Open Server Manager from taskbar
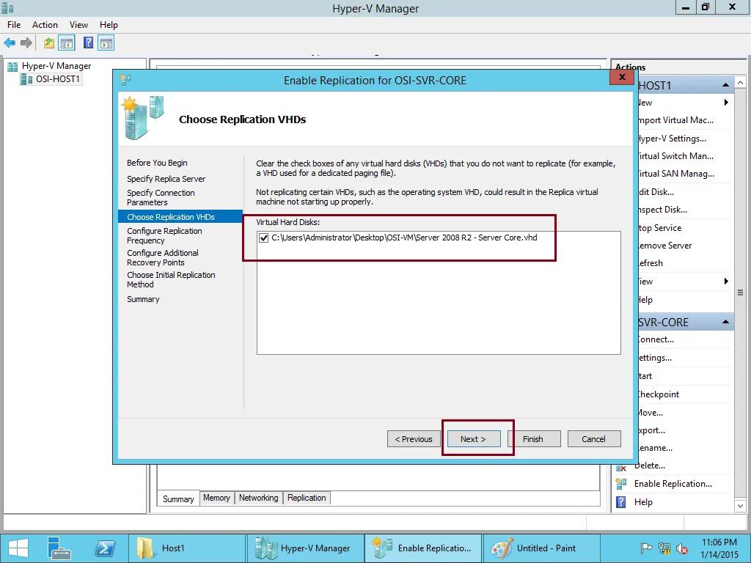 tap(59, 548)
